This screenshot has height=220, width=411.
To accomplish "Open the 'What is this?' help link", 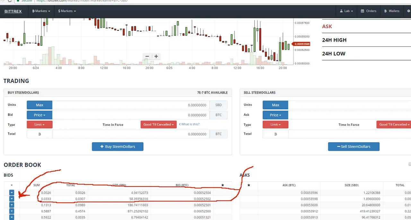I will coord(189,124).
